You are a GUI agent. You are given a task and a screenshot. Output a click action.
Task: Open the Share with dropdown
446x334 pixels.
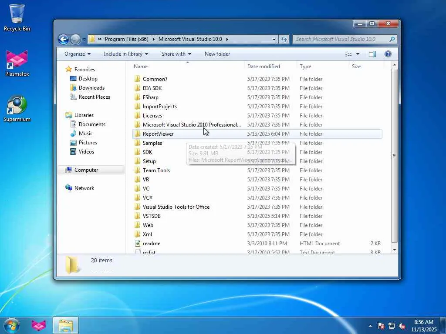[x=176, y=54]
